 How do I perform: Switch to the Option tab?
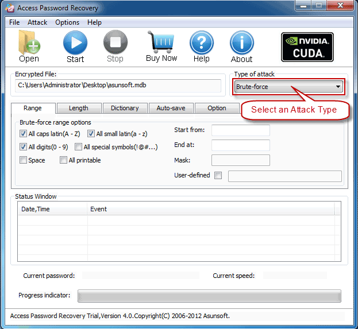(x=217, y=108)
